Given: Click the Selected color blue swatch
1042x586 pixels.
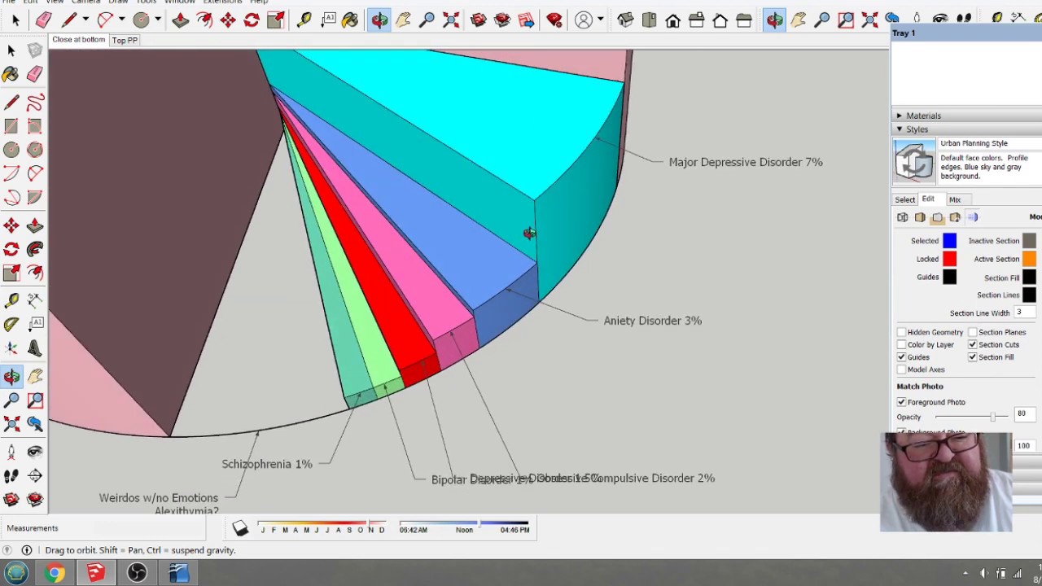Looking at the screenshot, I should tap(949, 241).
